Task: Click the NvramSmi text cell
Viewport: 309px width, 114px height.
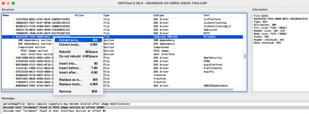Action: [x=210, y=37]
